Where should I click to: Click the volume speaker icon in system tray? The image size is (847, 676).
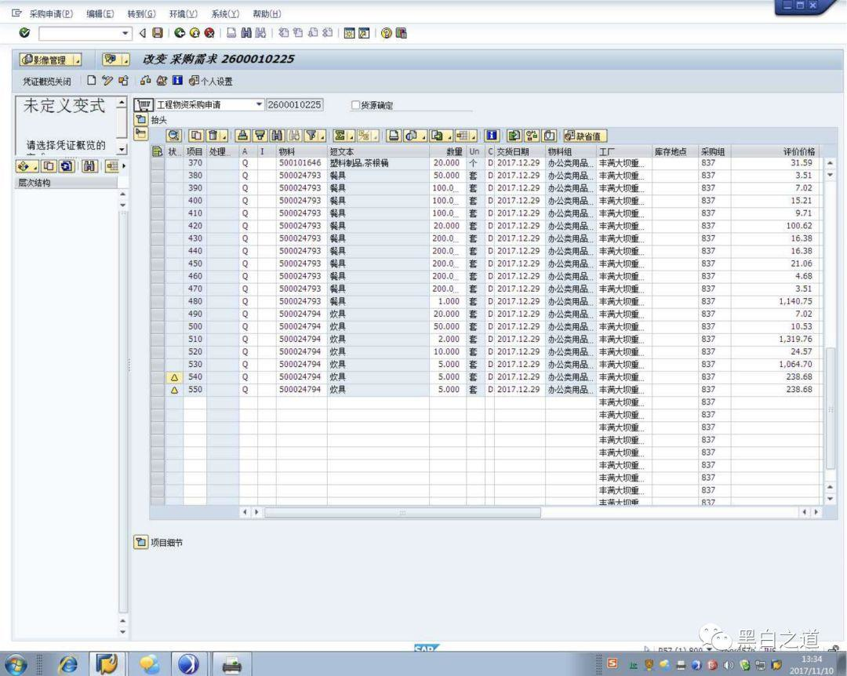click(x=729, y=665)
